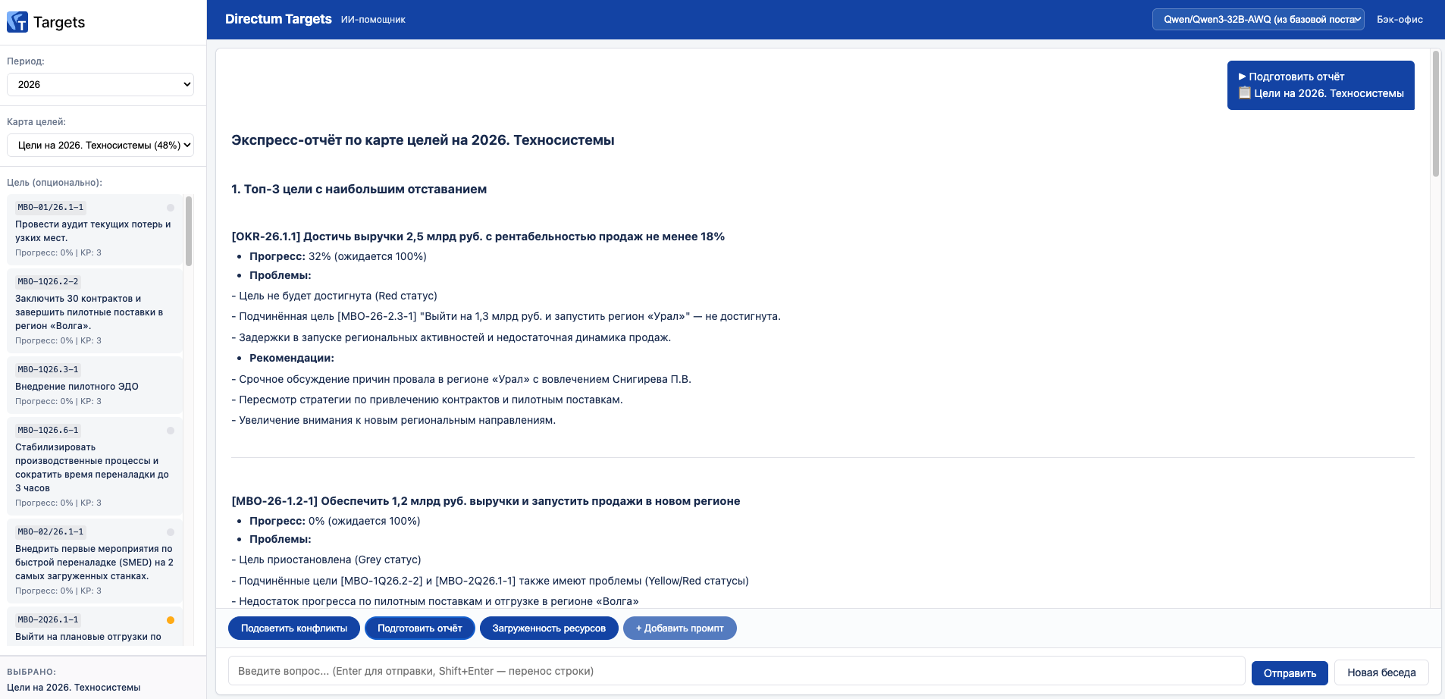
Task: Open the Карта целей dropdown
Action: coord(100,145)
